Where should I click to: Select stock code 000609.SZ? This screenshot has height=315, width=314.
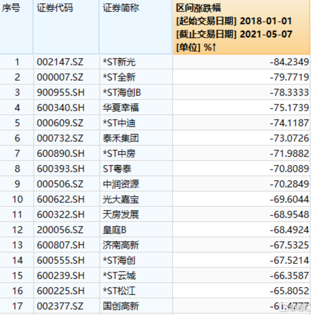pos(60,123)
